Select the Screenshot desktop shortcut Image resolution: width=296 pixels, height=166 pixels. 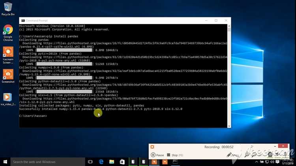(x=8, y=76)
